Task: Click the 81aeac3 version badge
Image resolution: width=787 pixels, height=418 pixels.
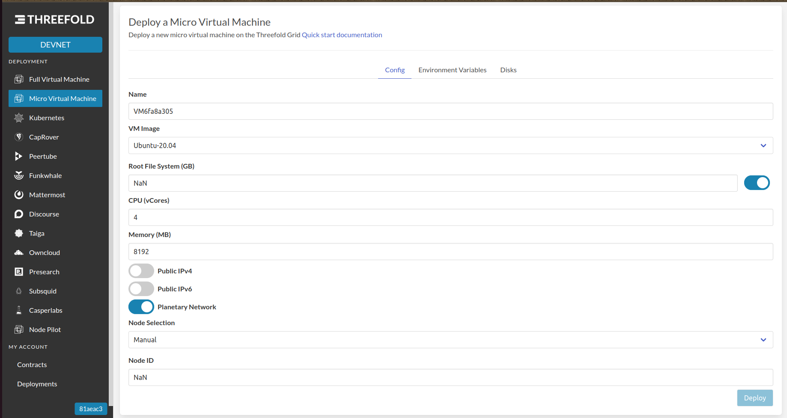Action: [x=91, y=409]
